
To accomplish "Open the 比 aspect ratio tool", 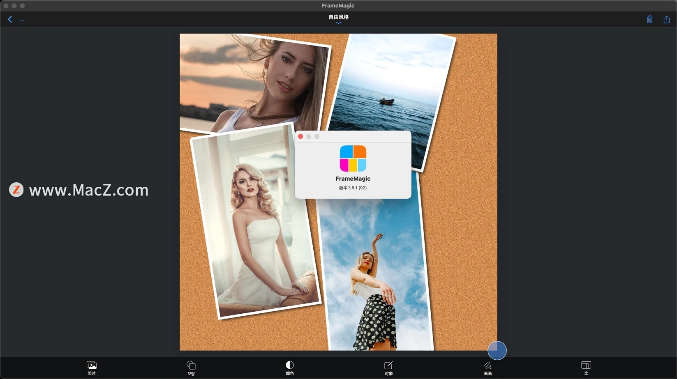I will click(586, 368).
